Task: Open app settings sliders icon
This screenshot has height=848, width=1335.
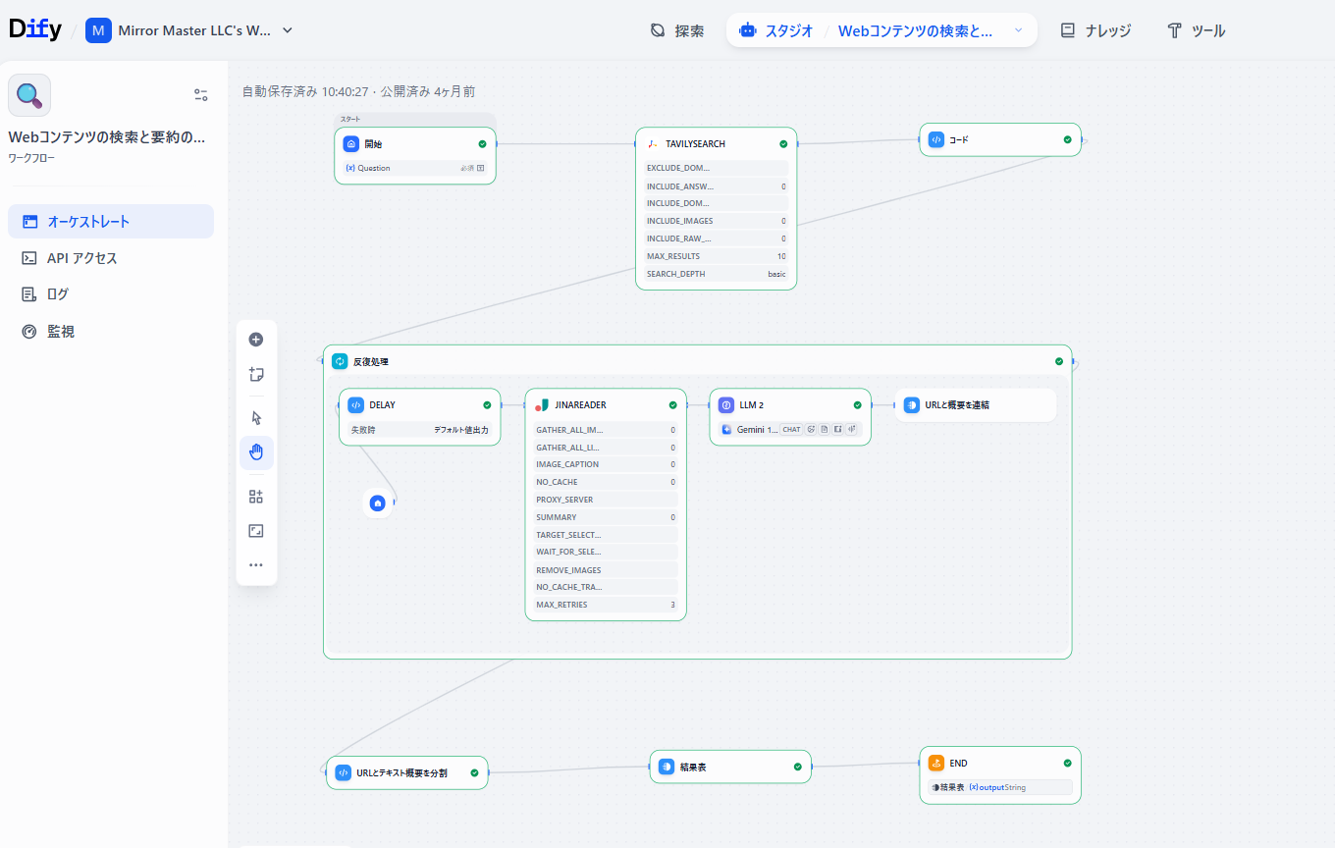Action: point(201,95)
